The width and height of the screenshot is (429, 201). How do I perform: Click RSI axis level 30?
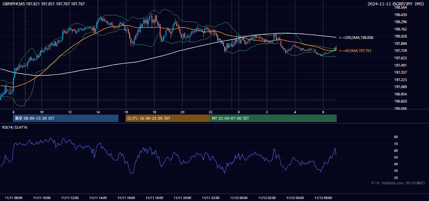396,171
